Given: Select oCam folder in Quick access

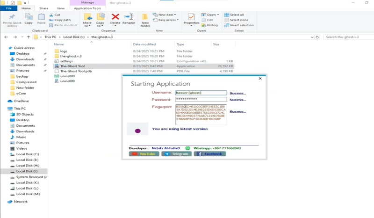Looking at the screenshot, I should tap(21, 94).
